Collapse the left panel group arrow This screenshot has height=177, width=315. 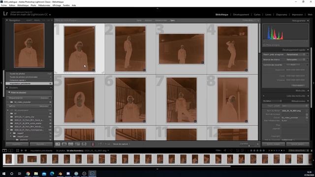coord(1,83)
